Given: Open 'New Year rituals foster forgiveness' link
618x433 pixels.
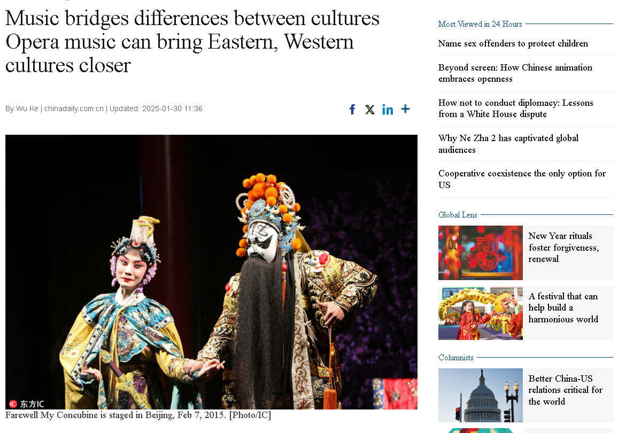Looking at the screenshot, I should click(563, 248).
